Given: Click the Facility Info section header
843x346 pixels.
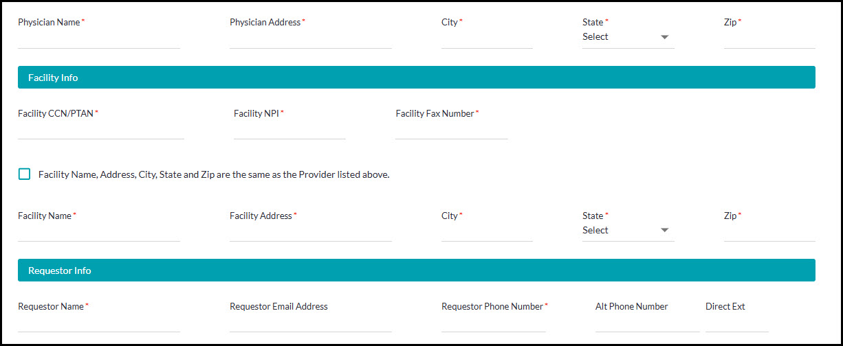Looking at the screenshot, I should coord(416,78).
